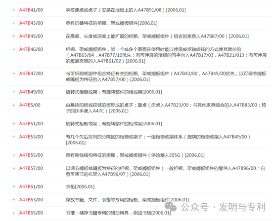Select description text starting 学校课桌或桌子
The image size is (276, 221).
coord(126,10)
